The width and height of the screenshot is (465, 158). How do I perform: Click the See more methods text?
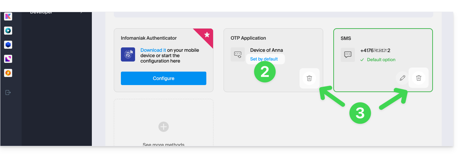[163, 145]
